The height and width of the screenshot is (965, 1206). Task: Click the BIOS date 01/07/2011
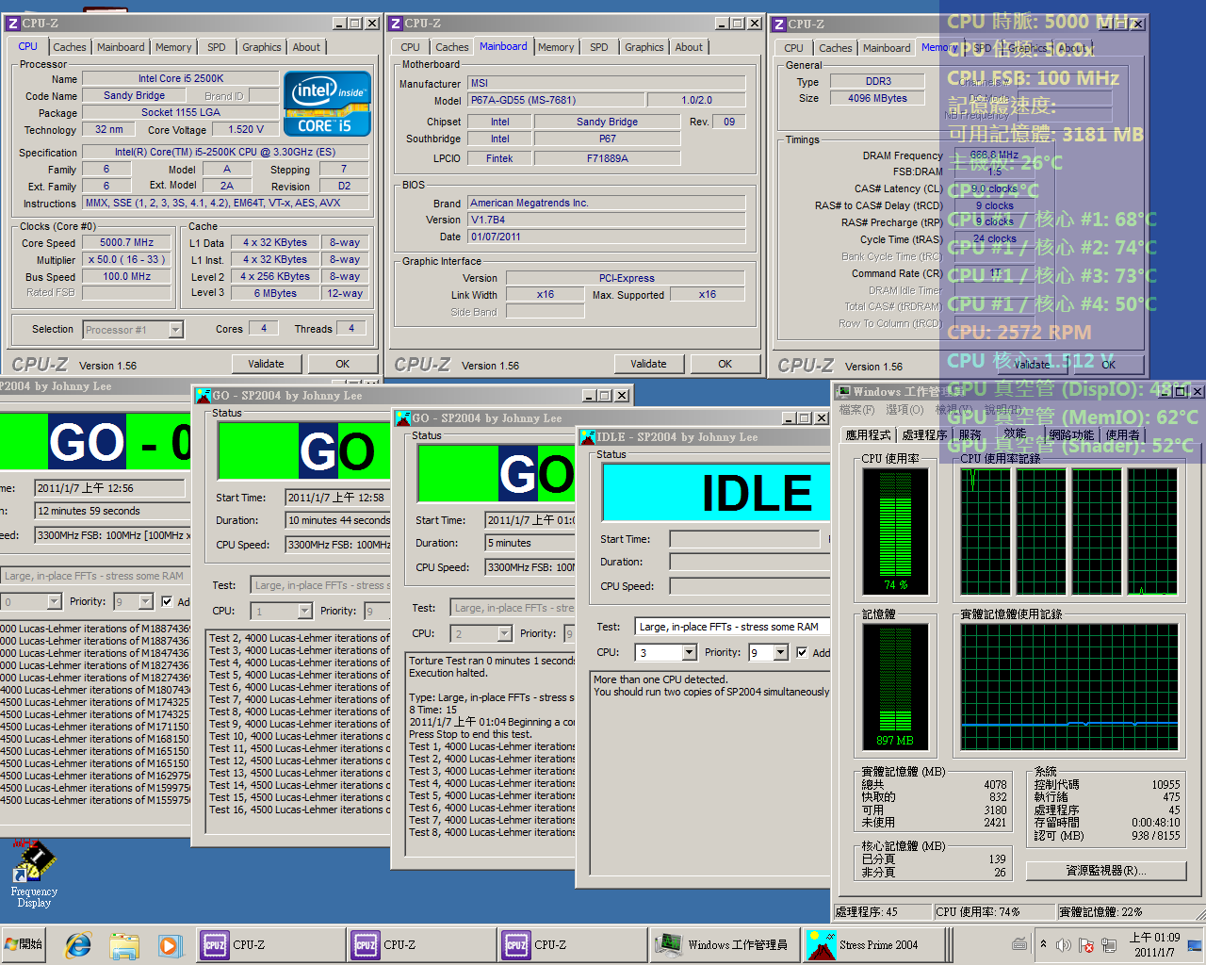click(x=606, y=237)
